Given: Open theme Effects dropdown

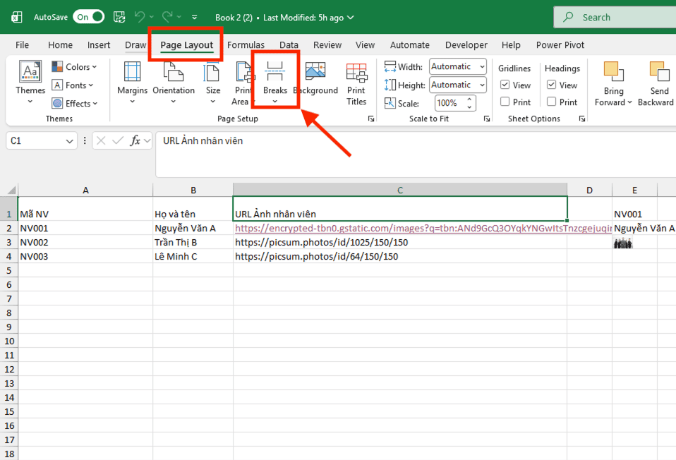Looking at the screenshot, I should 74,104.
